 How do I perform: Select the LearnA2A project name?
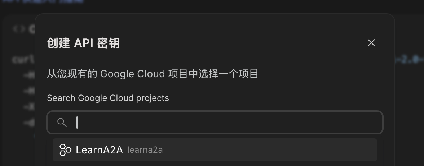coord(99,150)
